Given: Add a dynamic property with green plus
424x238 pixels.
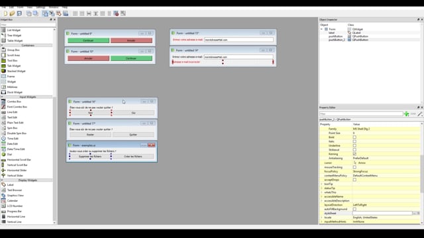Looking at the screenshot, I should pos(406,114).
